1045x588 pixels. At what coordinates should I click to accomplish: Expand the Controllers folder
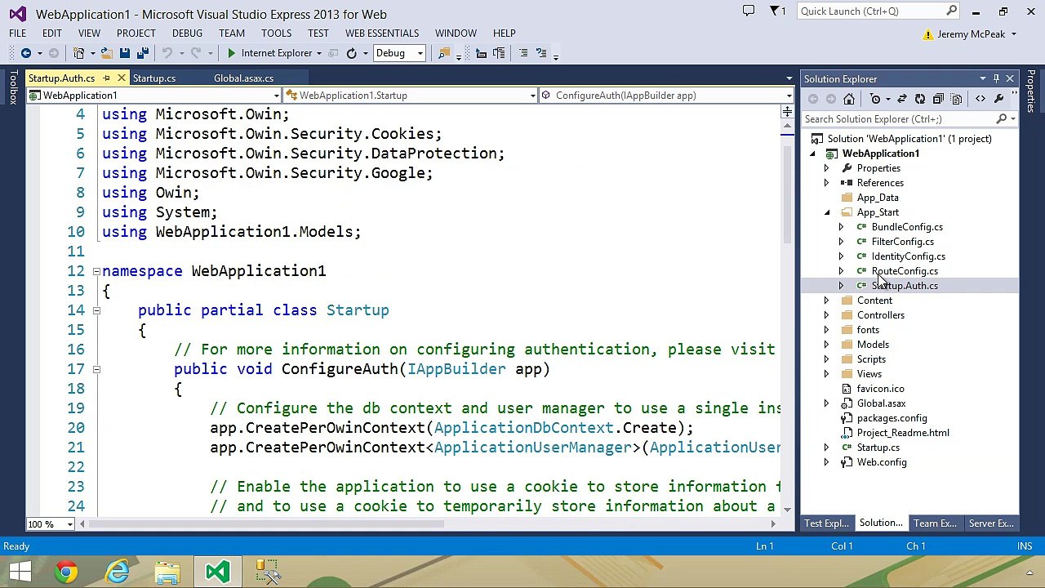tap(826, 315)
